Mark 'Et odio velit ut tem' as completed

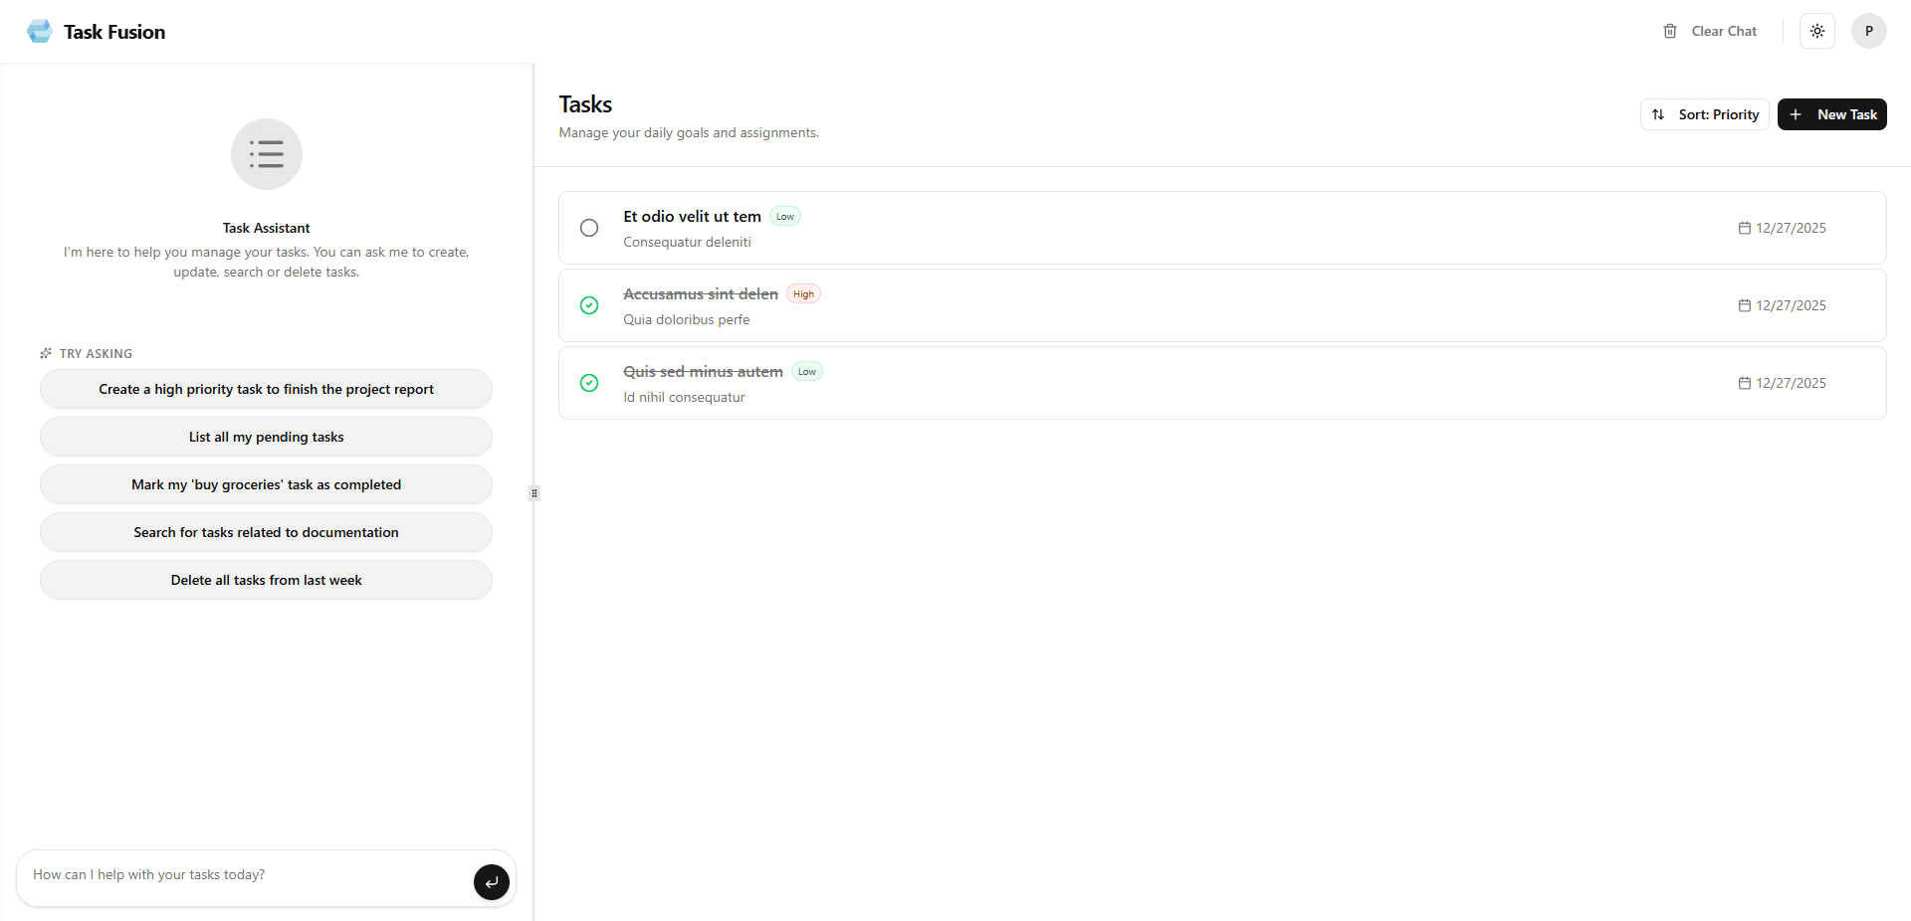tap(589, 228)
